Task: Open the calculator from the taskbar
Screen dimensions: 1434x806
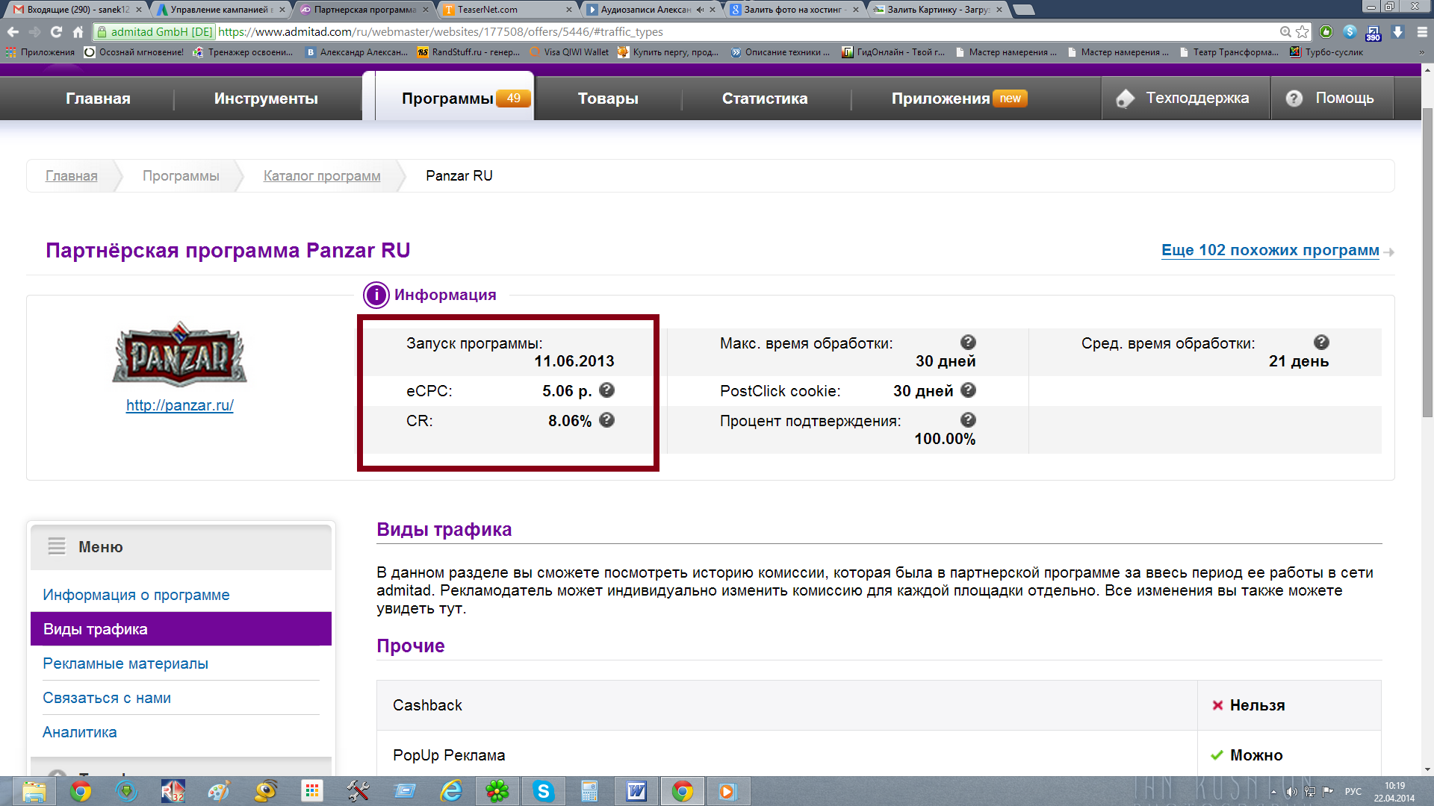Action: [x=589, y=791]
